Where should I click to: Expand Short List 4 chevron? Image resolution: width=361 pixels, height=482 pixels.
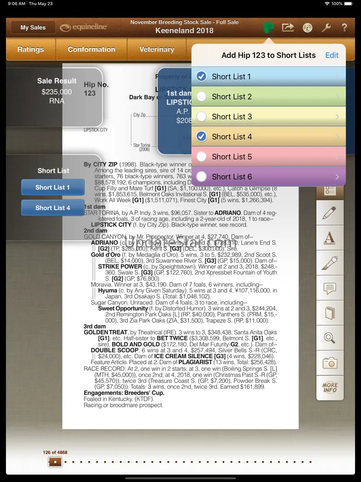[337, 137]
